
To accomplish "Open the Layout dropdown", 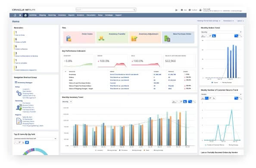I will [x=240, y=21].
